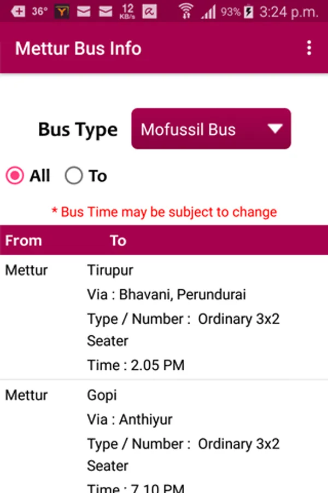Tap the second mail envelope notification icon

105,11
